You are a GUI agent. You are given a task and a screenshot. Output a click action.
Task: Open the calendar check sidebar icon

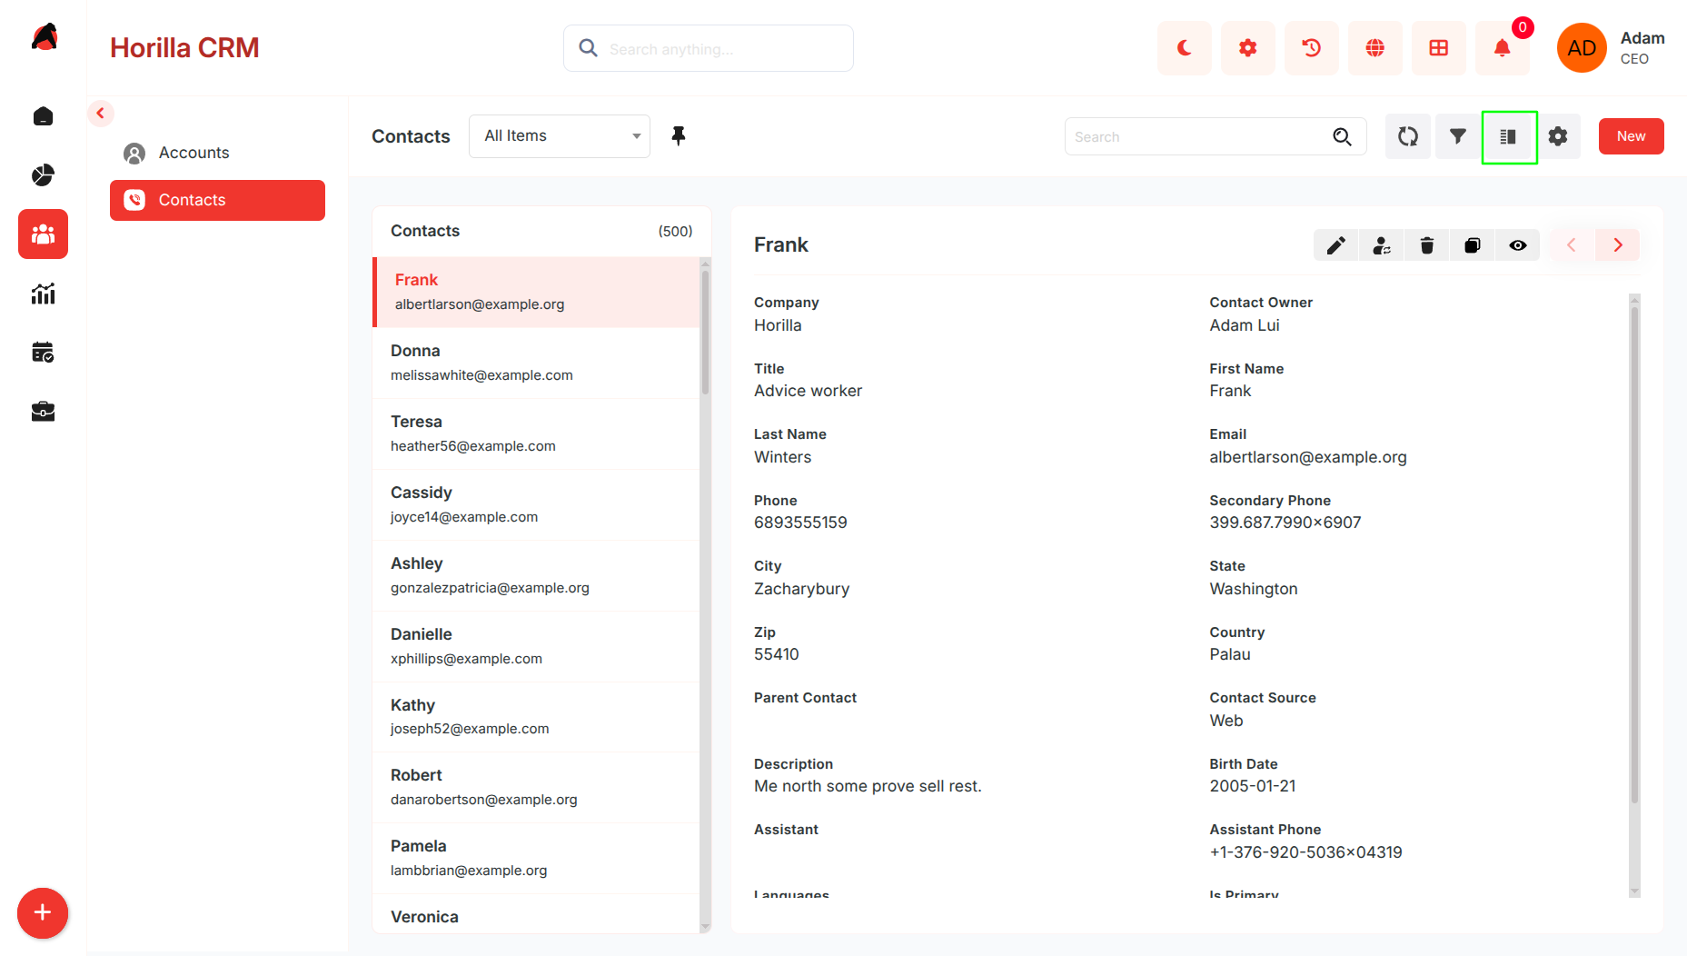point(43,353)
